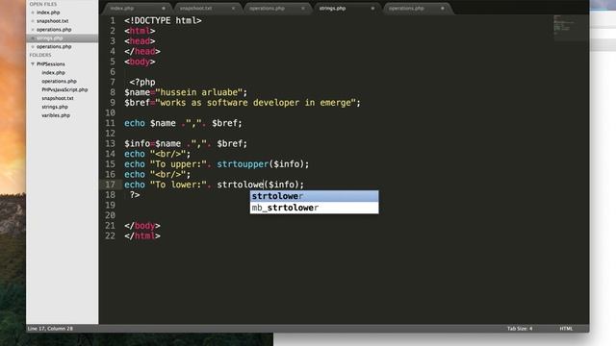This screenshot has width=616, height=346.
Task: Select highlighted strings.php in OPEN FILES
Action: (50, 38)
